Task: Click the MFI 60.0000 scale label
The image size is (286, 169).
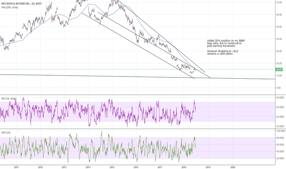Action: coord(280,144)
